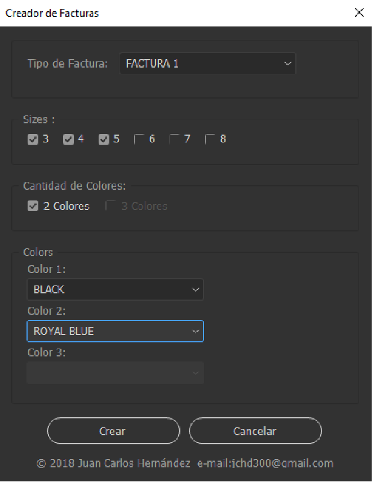Screen dimensions: 372x482
Task: Uncheck the size 3 checkbox
Action: coord(33,139)
